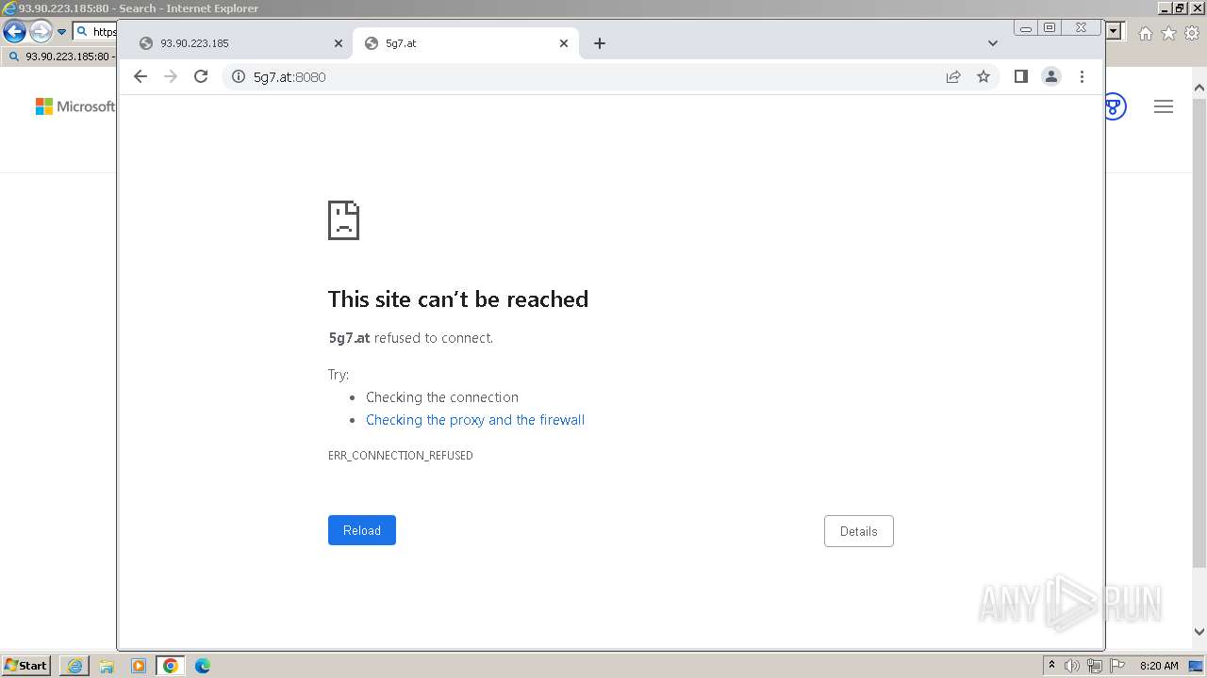Show hidden system tray icons
Viewport: 1207px width, 678px height.
(x=1051, y=666)
